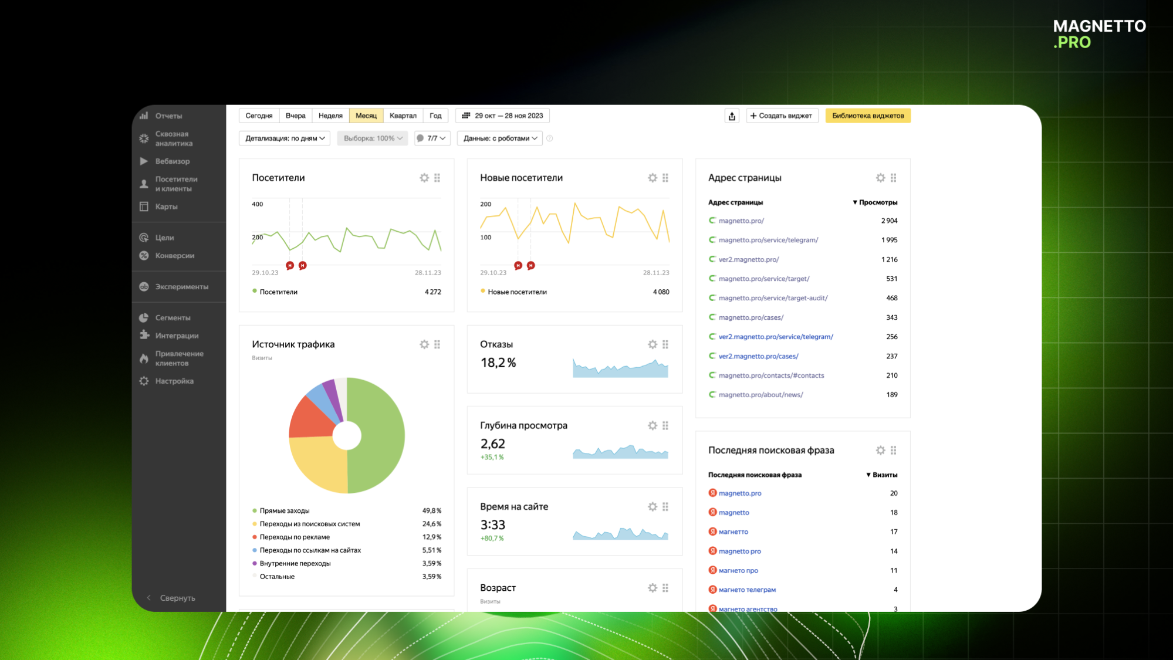Sort search phrases table by Визиты

tap(882, 475)
